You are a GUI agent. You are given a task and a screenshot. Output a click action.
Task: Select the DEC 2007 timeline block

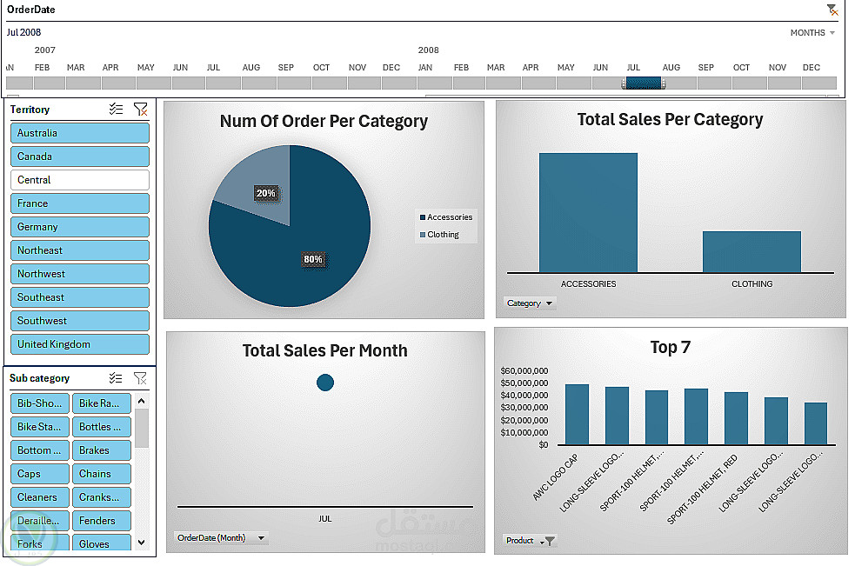pos(399,83)
